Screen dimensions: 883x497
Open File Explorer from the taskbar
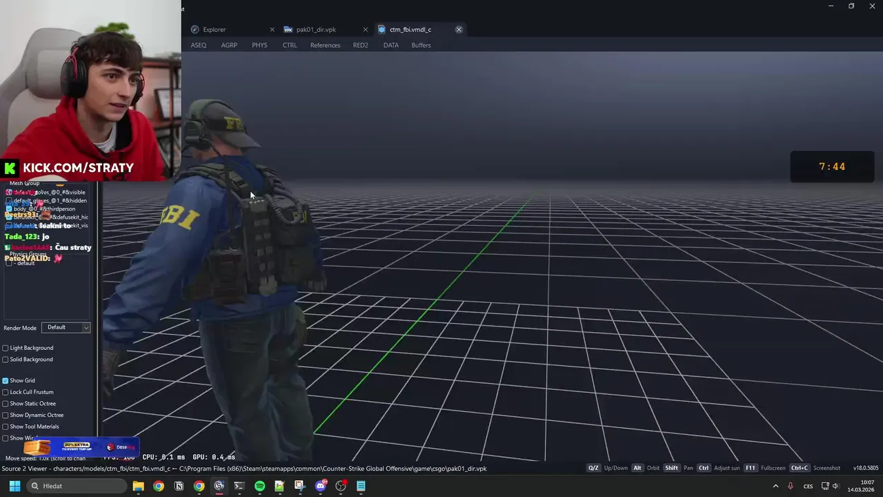138,486
